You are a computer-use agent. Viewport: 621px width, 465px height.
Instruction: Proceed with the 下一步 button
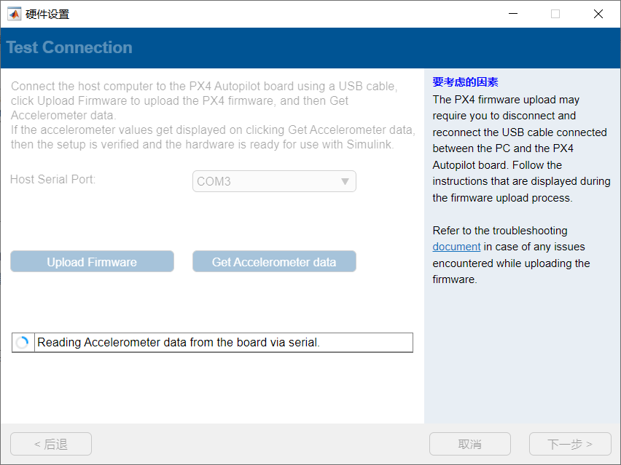pyautogui.click(x=569, y=444)
